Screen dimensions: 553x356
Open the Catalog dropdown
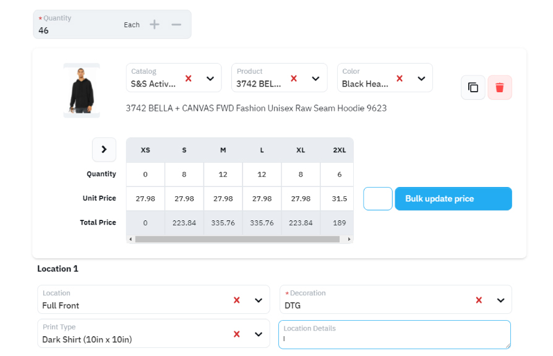click(x=210, y=78)
